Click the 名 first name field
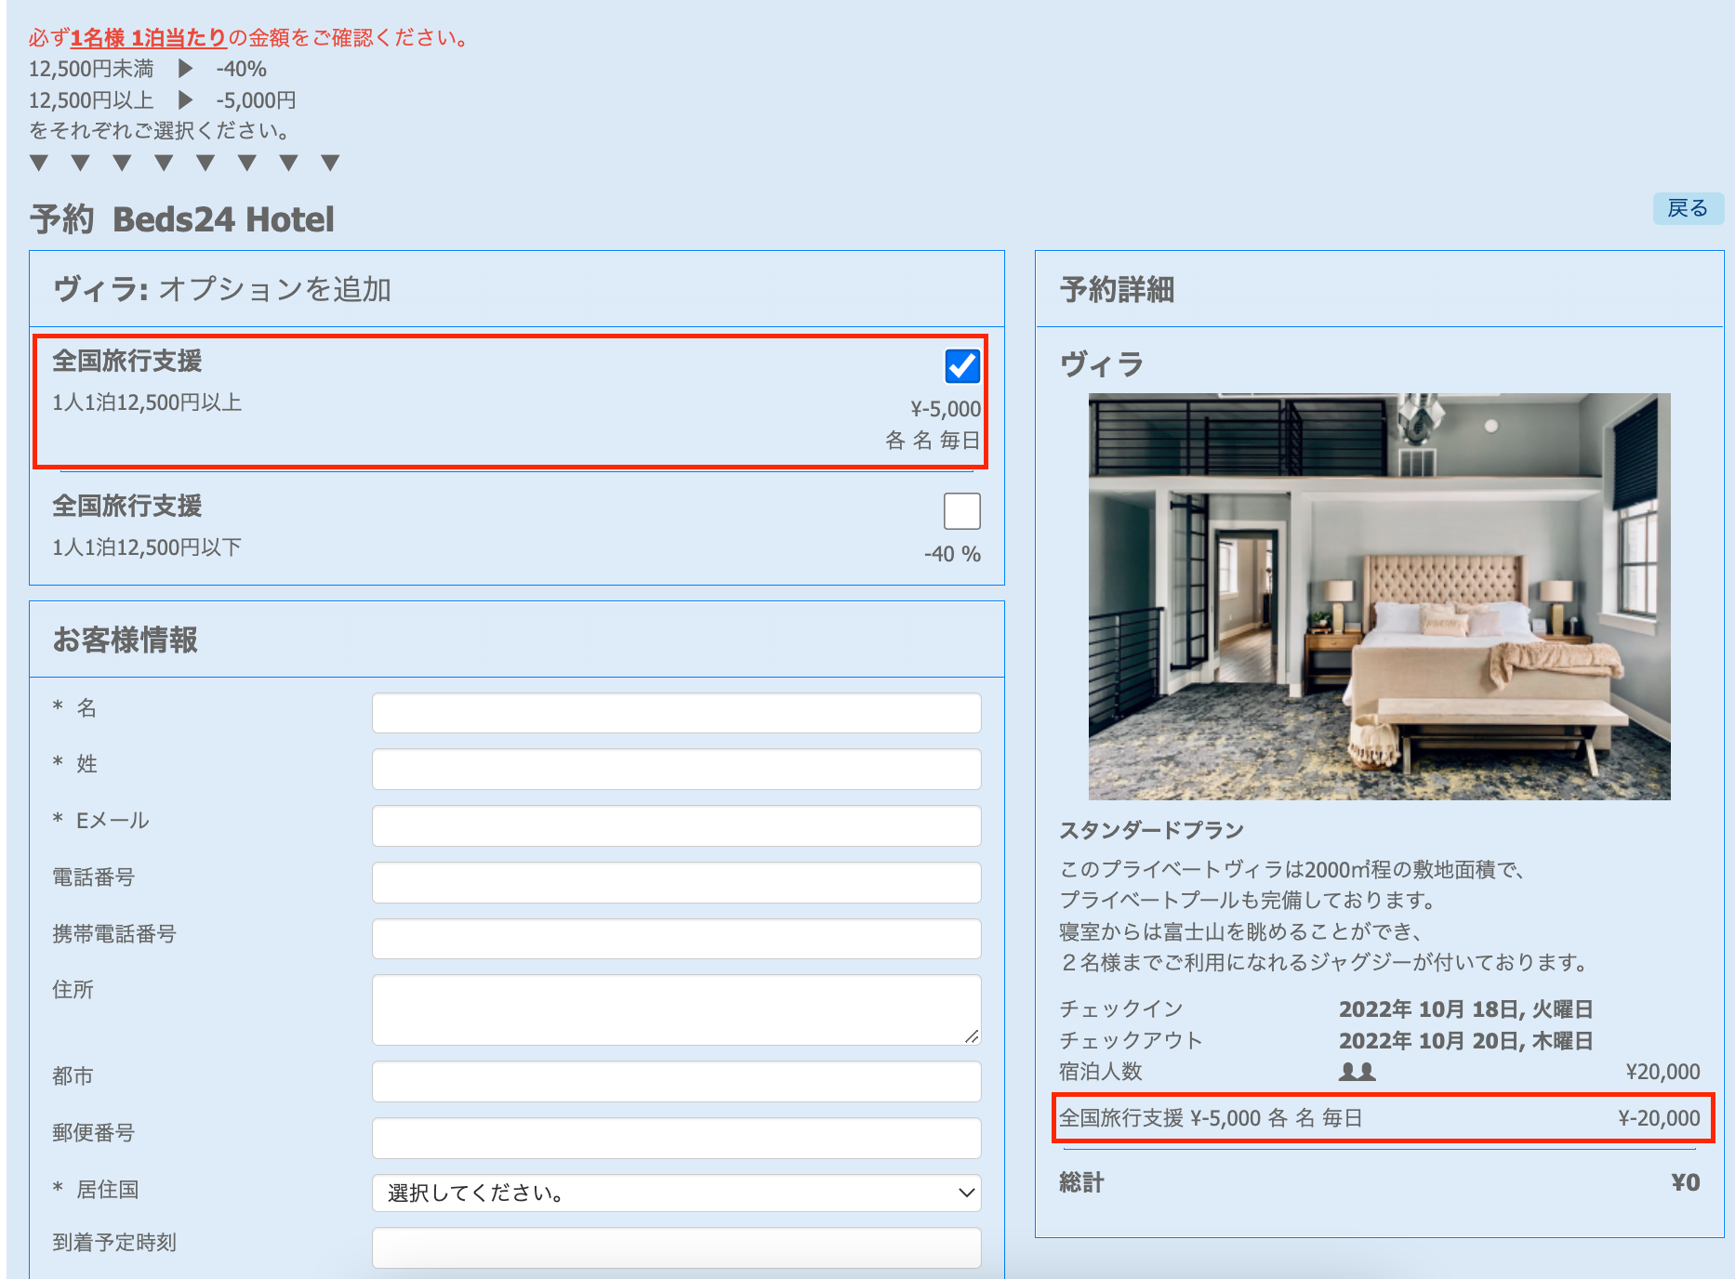Image resolution: width=1735 pixels, height=1279 pixels. click(676, 713)
